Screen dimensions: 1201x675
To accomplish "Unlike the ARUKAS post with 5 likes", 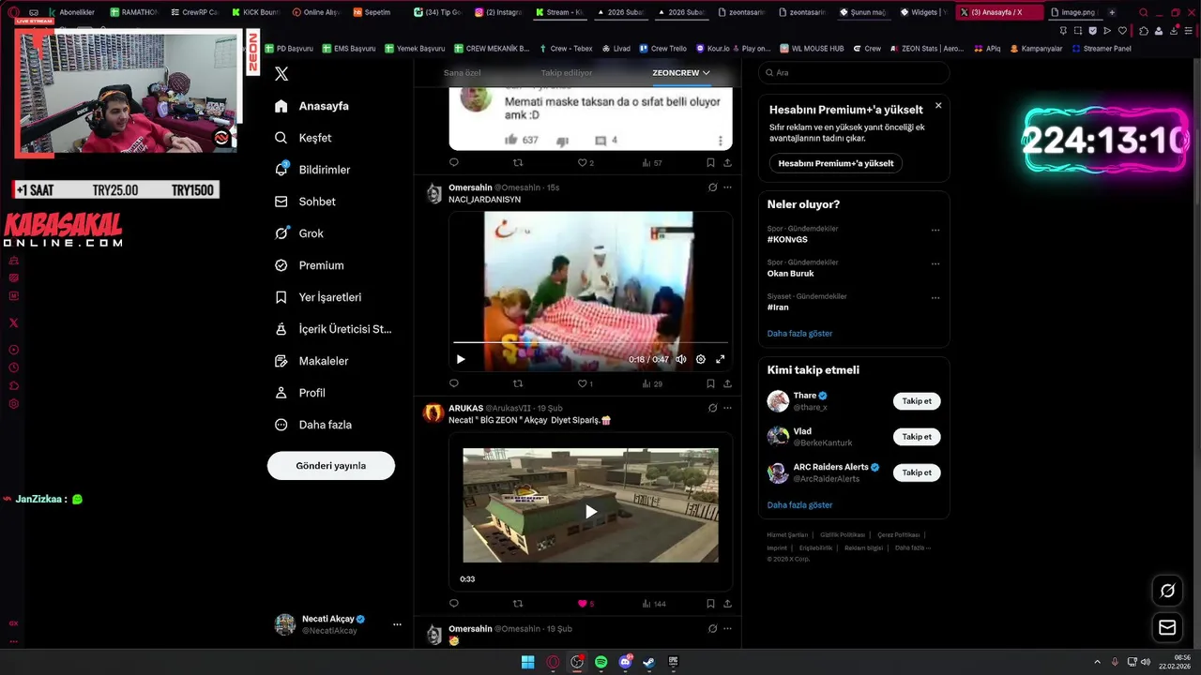I will click(585, 604).
